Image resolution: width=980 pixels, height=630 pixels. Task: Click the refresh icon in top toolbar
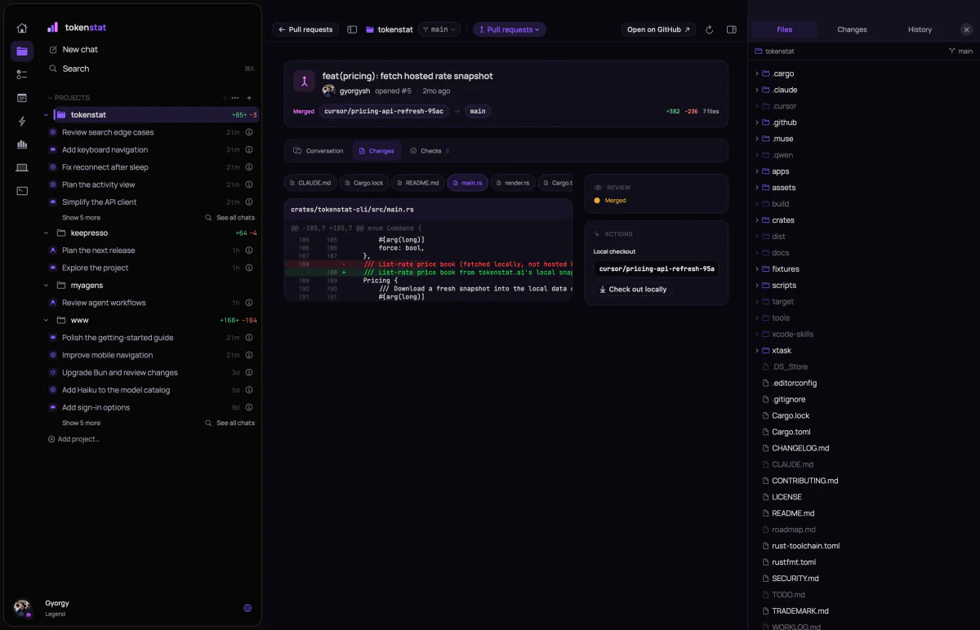point(709,29)
